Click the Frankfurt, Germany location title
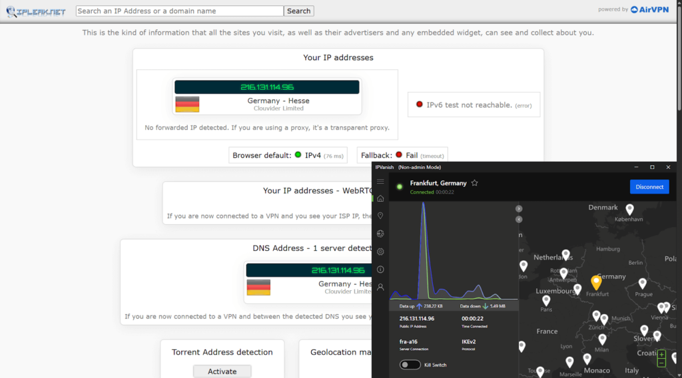This screenshot has height=378, width=682. 438,183
